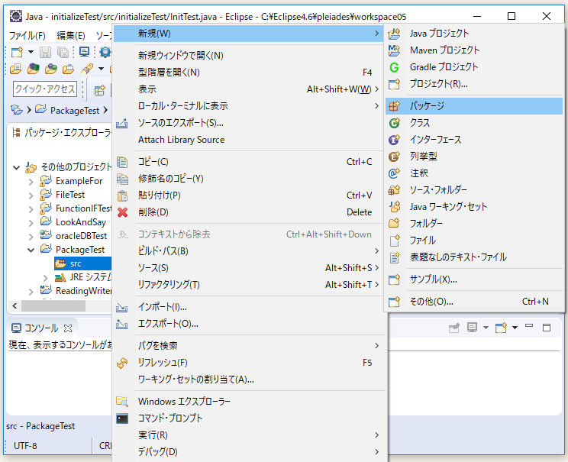568x462 pixels.
Task: Choose Java プロジェクト in the New submenu
Action: (x=474, y=34)
